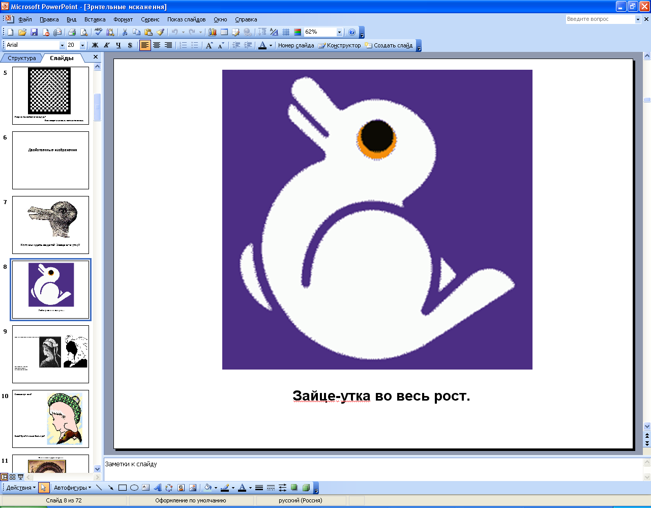Open the Arial font name dropdown
Image resolution: width=651 pixels, height=508 pixels.
pos(62,45)
